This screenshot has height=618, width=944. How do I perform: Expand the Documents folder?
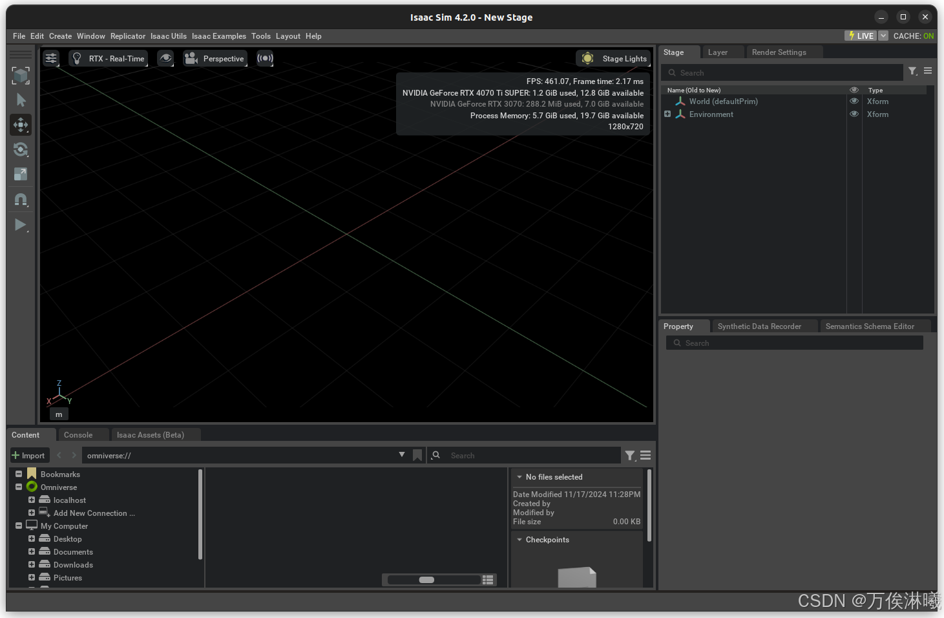(x=32, y=551)
